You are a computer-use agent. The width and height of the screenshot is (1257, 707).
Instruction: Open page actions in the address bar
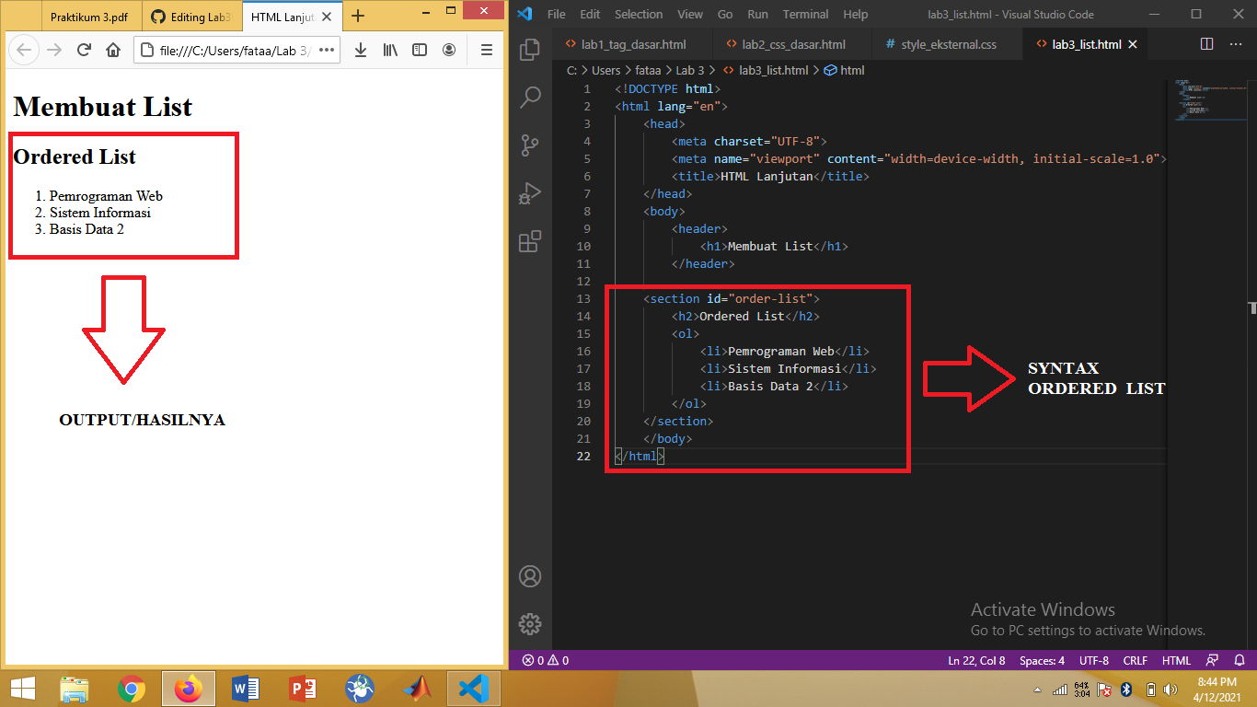pyautogui.click(x=327, y=50)
